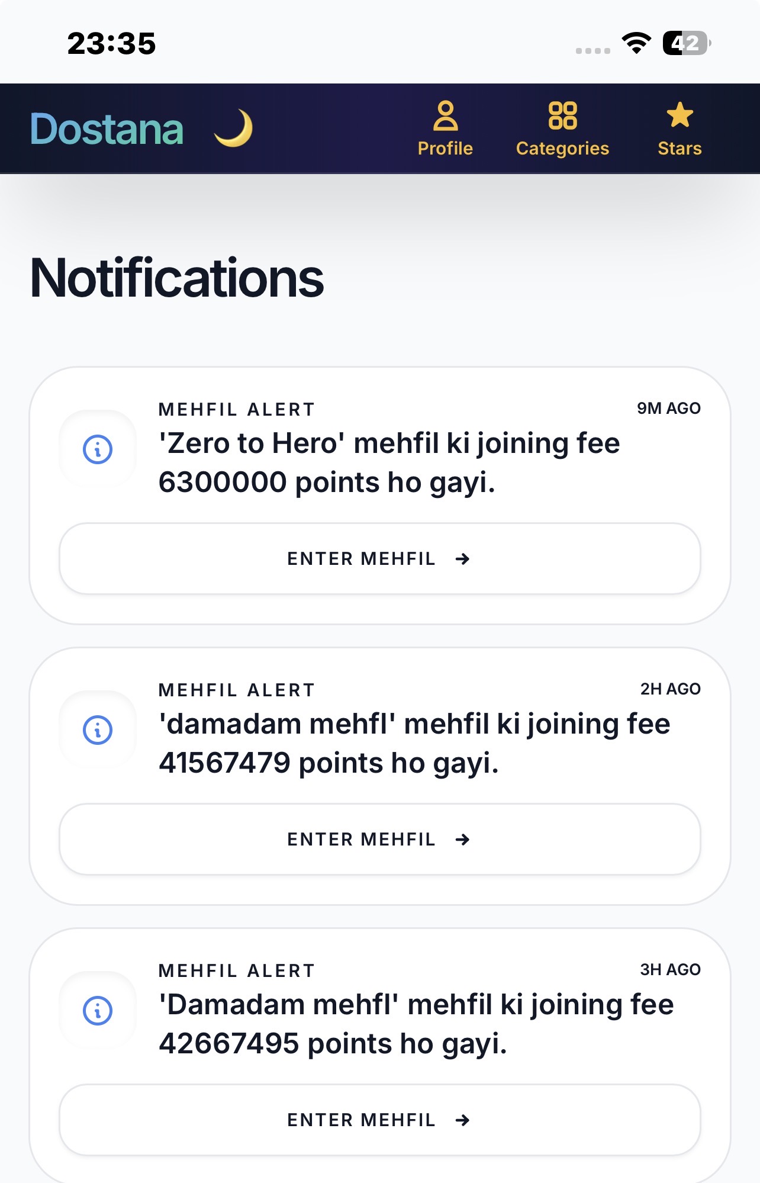Click the 9M AGO timestamp
Screen dimensions: 760x1183
(x=669, y=408)
